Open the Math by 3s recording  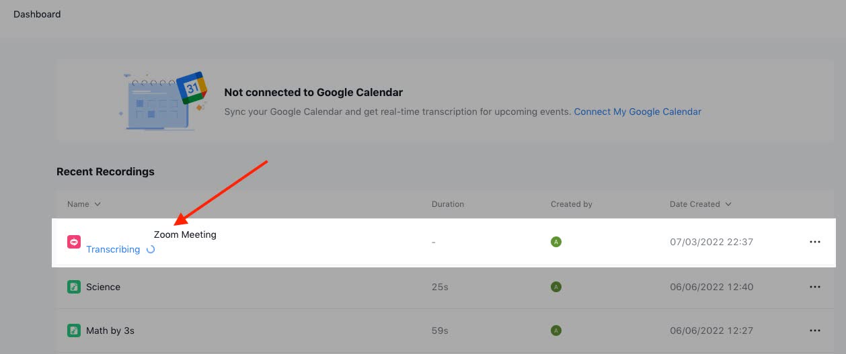click(110, 330)
